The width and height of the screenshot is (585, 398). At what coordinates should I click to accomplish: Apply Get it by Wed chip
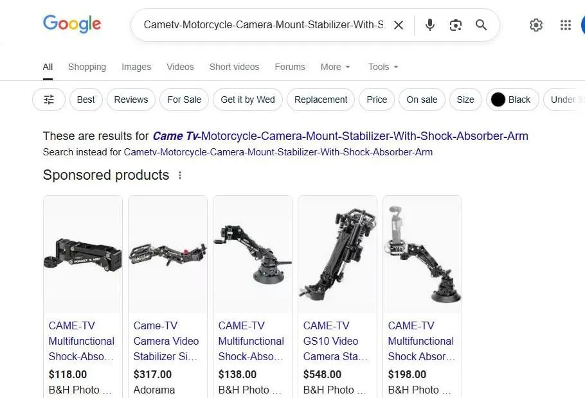coord(248,99)
